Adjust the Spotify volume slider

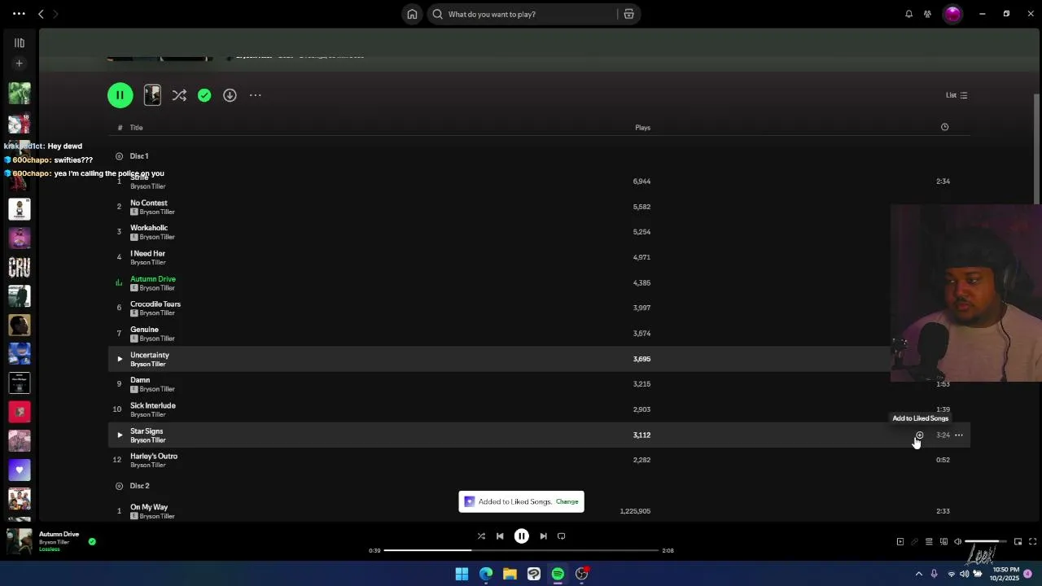985,542
